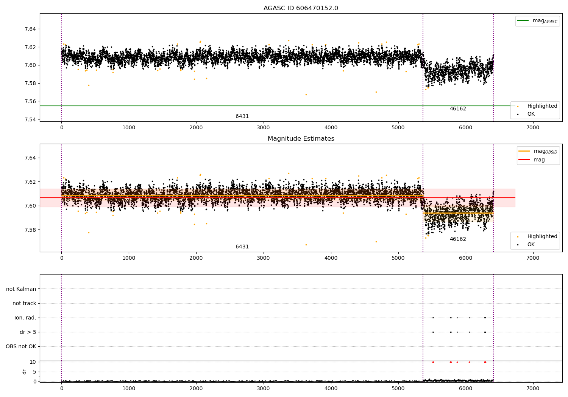This screenshot has width=568, height=397.
Task: Click the "0" tick on the dr axis
Action: point(34,381)
